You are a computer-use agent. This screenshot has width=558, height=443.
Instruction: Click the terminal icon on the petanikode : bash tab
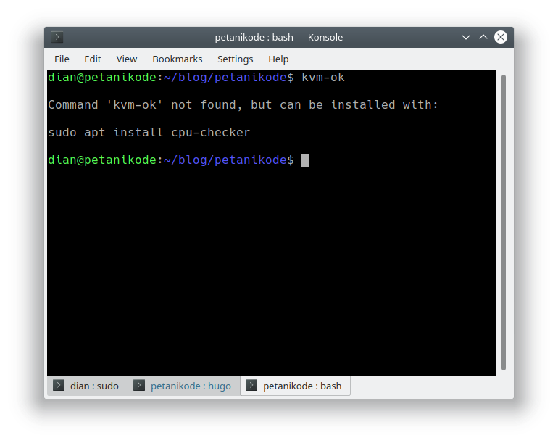pyautogui.click(x=251, y=386)
